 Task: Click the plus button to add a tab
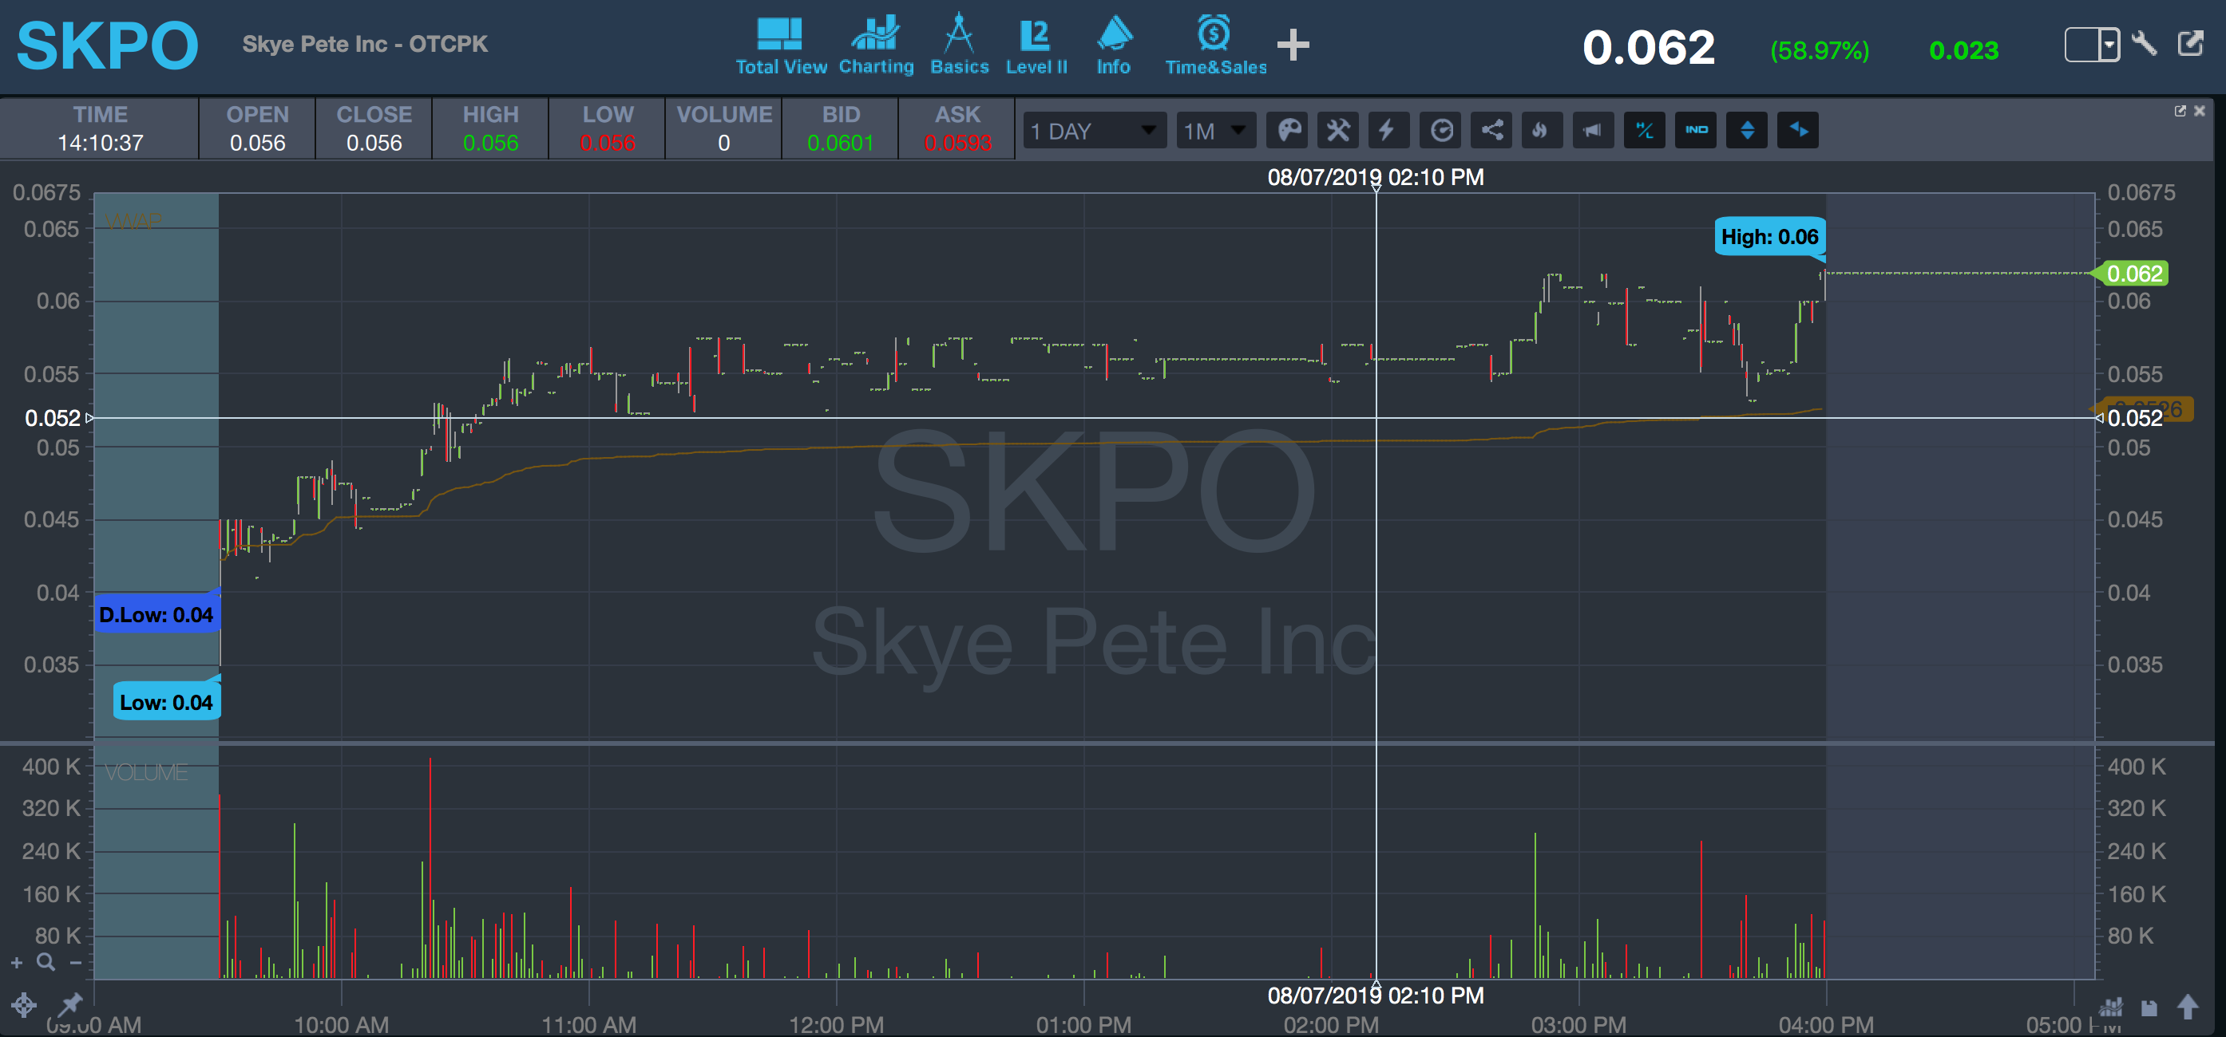point(1293,44)
